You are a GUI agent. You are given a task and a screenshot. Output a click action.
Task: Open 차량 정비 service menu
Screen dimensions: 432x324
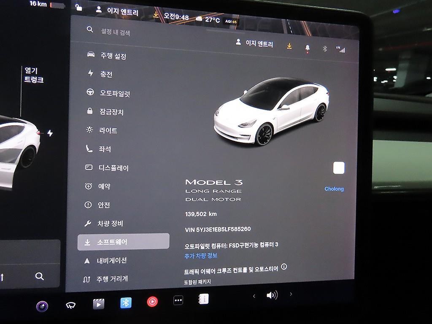104,223
